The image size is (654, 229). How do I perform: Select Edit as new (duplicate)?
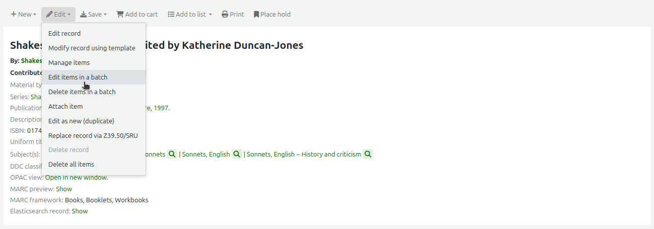pyautogui.click(x=81, y=121)
